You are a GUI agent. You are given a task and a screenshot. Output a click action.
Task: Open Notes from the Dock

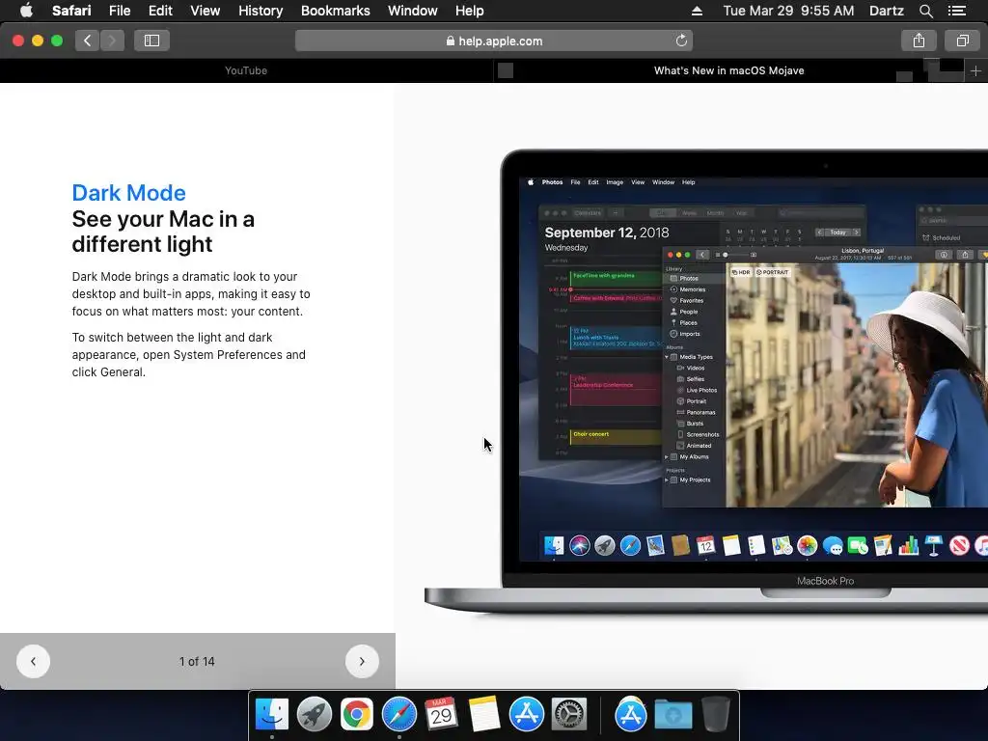484,715
